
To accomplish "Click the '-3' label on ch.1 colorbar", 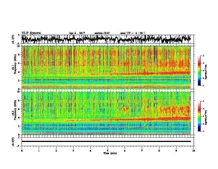I will tap(203, 56).
